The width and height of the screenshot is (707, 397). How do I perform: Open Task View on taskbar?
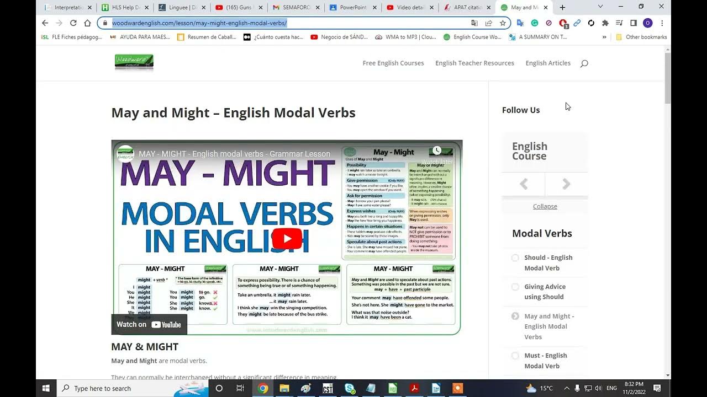pos(240,388)
